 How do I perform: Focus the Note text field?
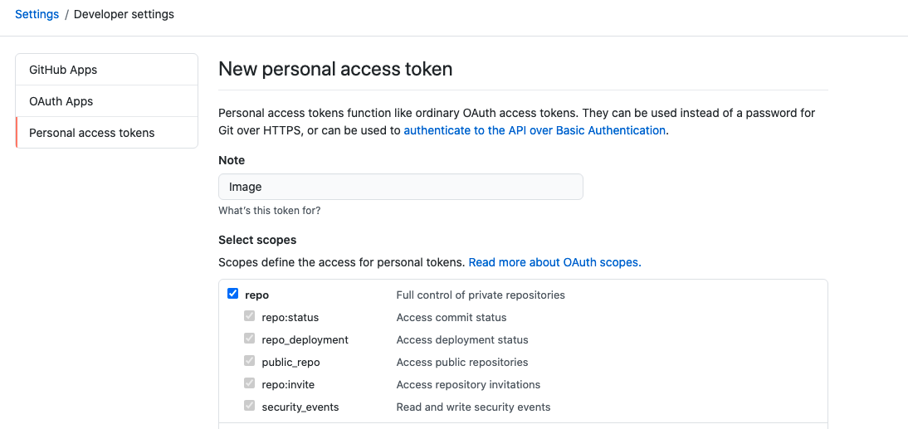pos(400,187)
